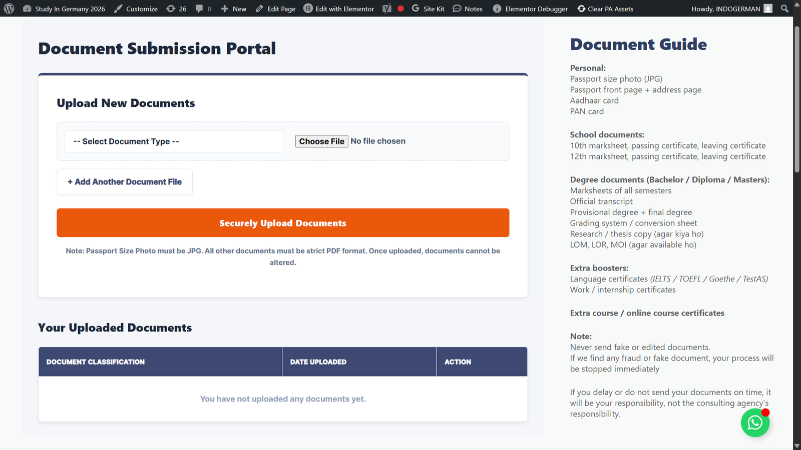Click the Elementor Debugger info icon
Viewport: 801px width, 450px height.
click(x=497, y=8)
